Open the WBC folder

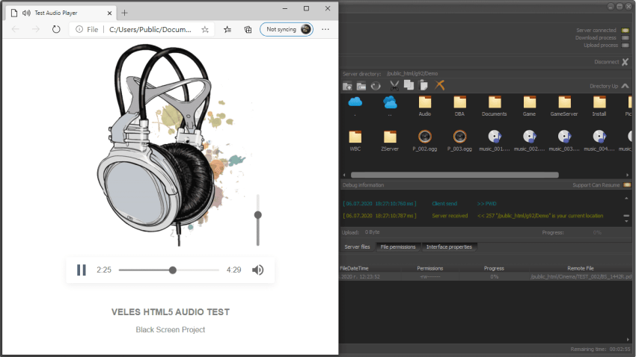point(355,141)
